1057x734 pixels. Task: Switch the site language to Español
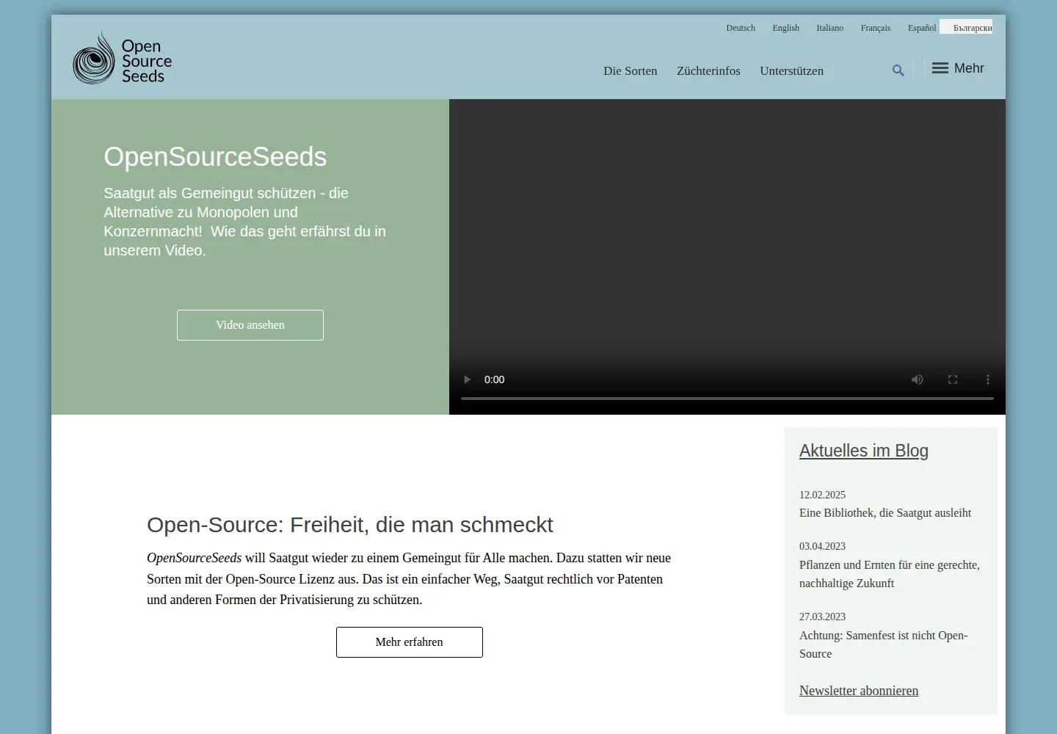pyautogui.click(x=922, y=28)
